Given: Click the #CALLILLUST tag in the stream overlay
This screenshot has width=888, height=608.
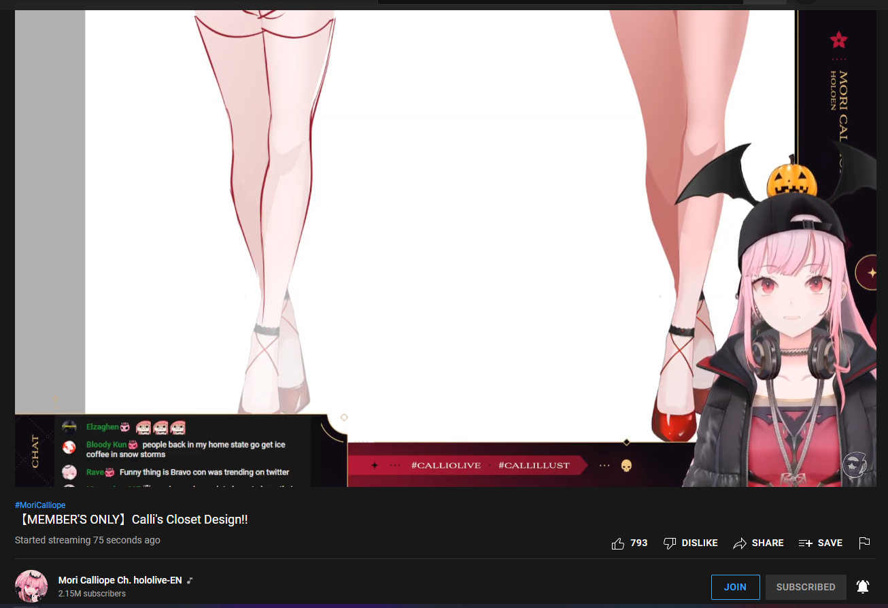Looking at the screenshot, I should tap(534, 465).
